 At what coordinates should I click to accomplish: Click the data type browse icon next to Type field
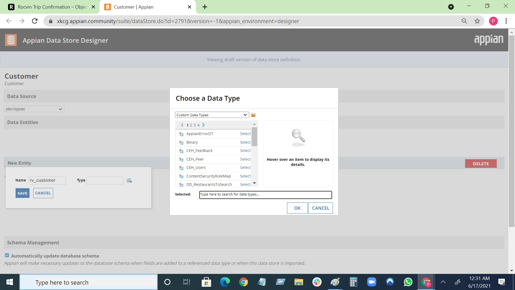pyautogui.click(x=129, y=180)
